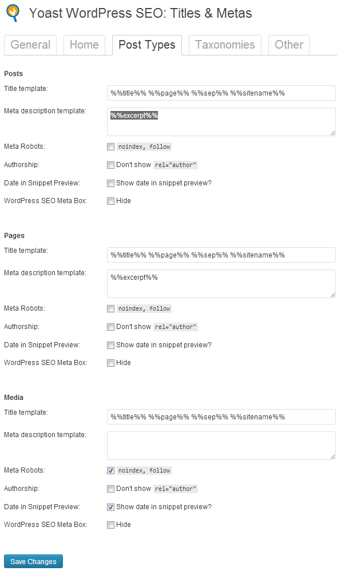The image size is (337, 571).
Task: Tick Hide SEO Meta Box for Media
Action: click(111, 525)
